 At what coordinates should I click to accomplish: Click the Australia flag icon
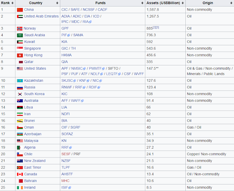click(20, 101)
